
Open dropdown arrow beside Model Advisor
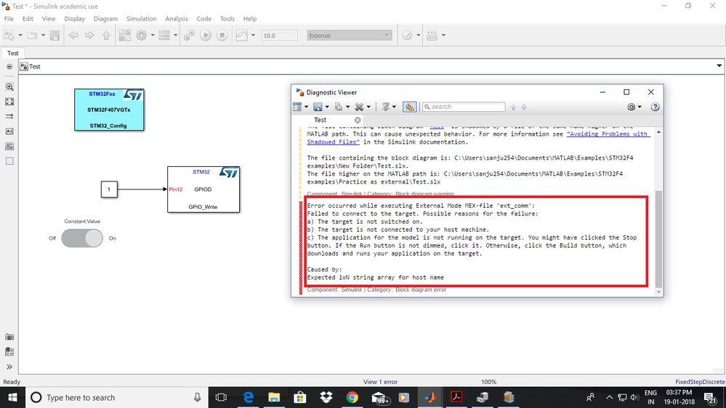coord(418,35)
